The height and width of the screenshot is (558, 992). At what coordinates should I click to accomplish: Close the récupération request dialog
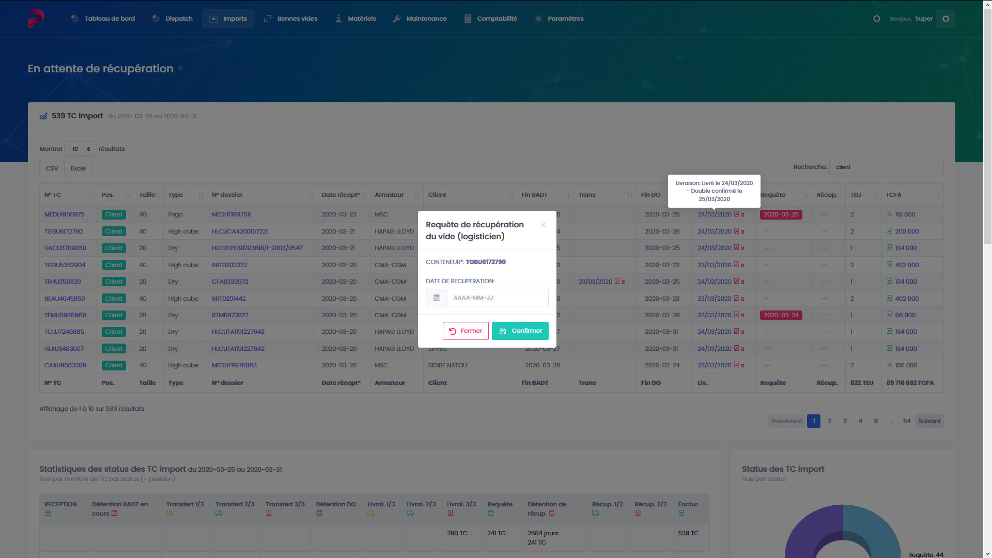pos(543,225)
